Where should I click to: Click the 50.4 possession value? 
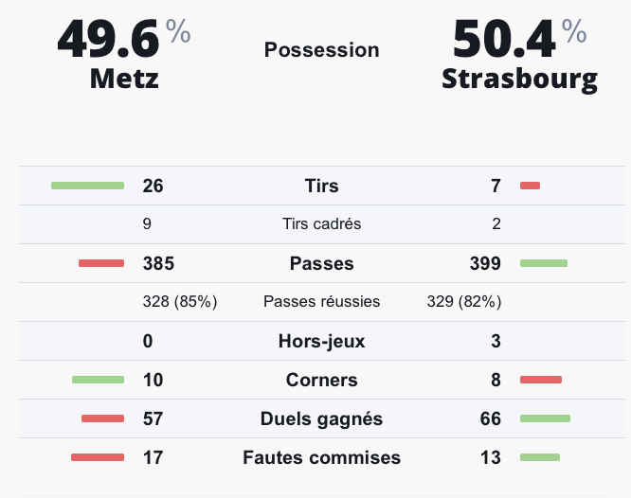504,39
